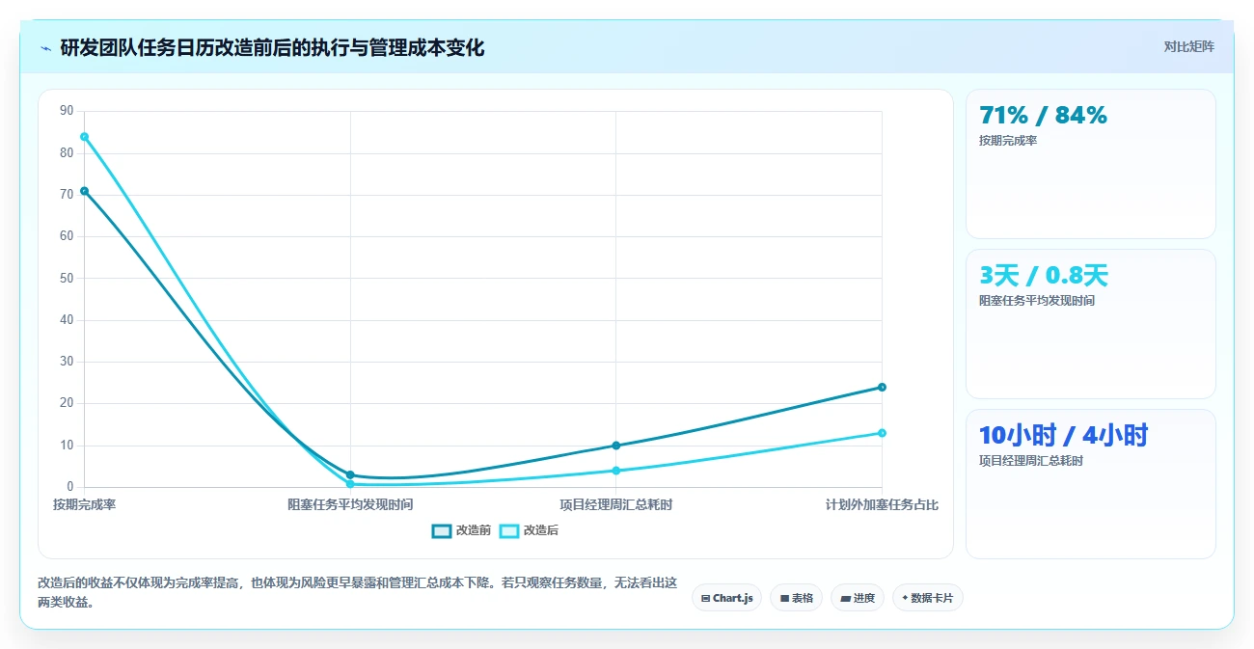Click the 项目经理周汇总耗时 x-axis label
Screen dimensions: 1254x649
[x=616, y=504]
